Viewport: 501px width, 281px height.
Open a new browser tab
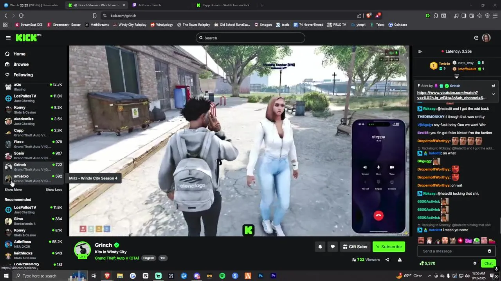pos(262,5)
